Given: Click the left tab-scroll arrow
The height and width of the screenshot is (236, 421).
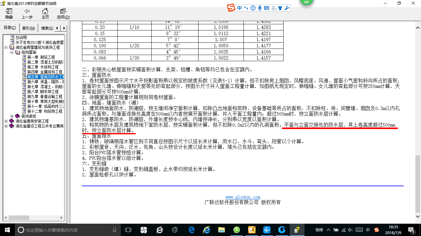Looking at the screenshot, I should 58,28.
